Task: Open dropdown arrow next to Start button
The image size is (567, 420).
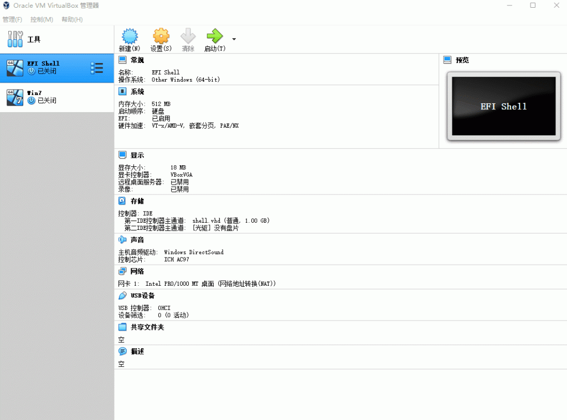Action: 234,39
